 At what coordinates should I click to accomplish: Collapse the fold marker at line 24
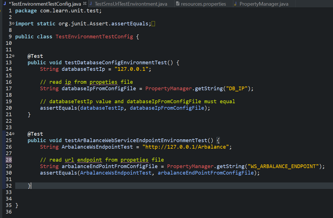pos(14,134)
